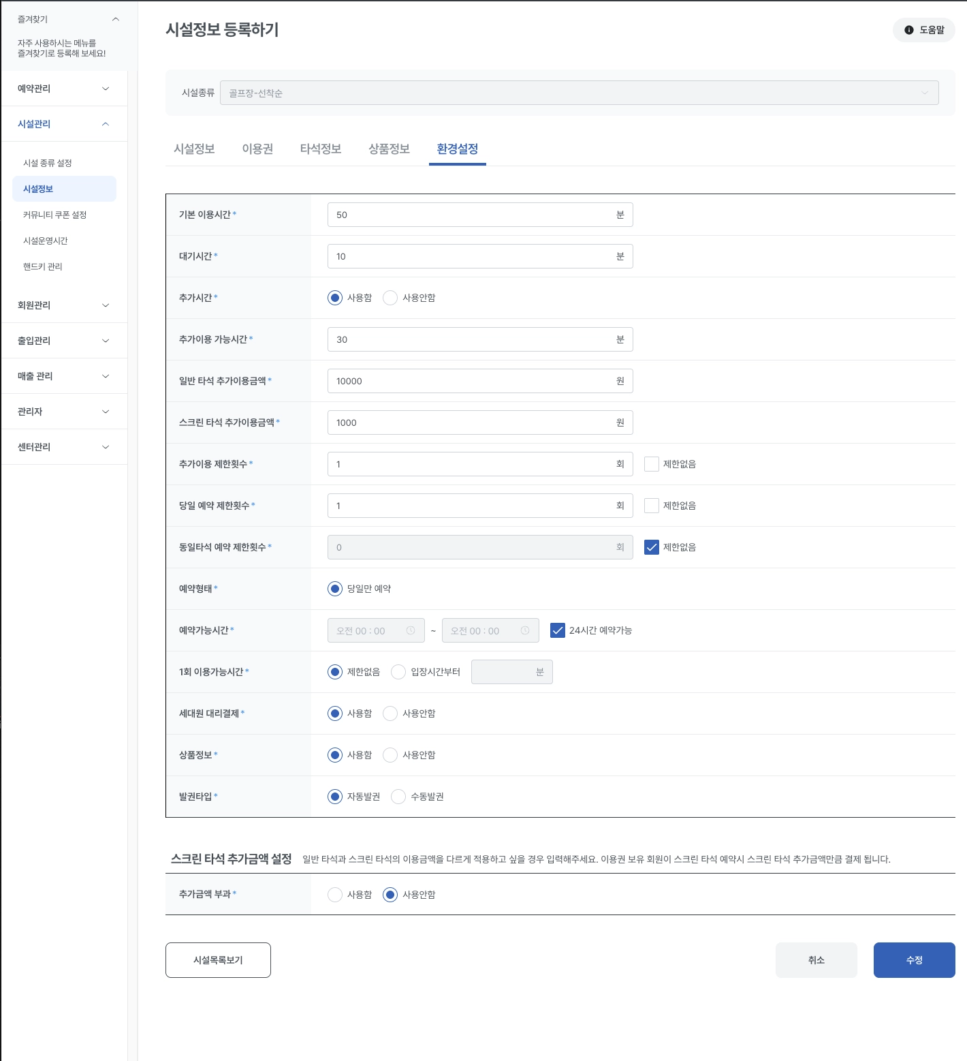Click the 스크린 타석 추가이용금액 field
This screenshot has width=967, height=1061.
coord(480,422)
